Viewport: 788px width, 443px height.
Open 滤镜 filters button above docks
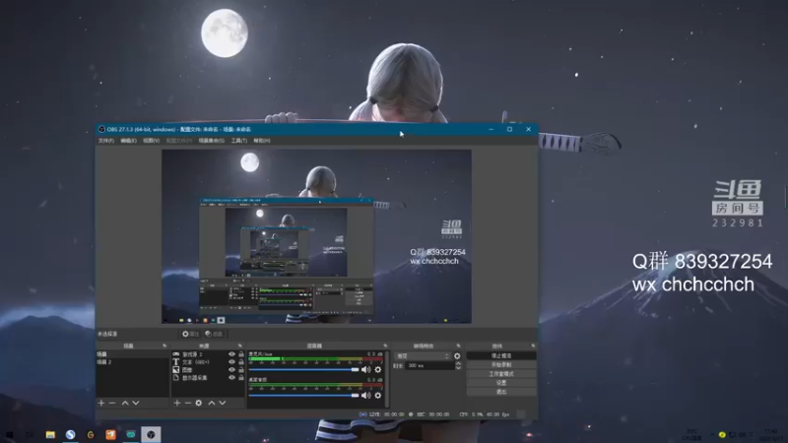pos(214,334)
